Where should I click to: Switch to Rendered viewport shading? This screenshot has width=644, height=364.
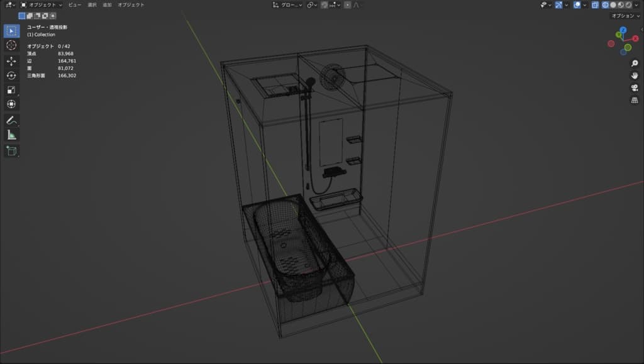(x=629, y=5)
